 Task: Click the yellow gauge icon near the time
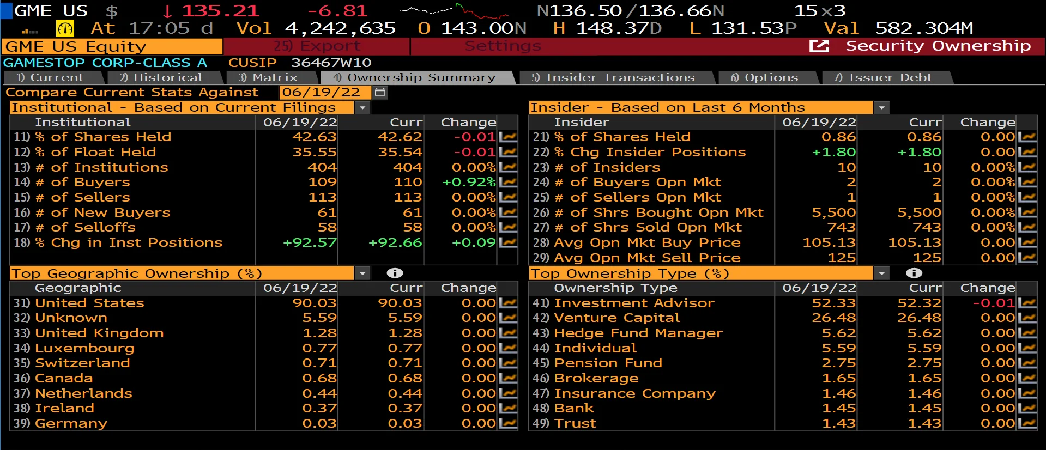click(65, 28)
